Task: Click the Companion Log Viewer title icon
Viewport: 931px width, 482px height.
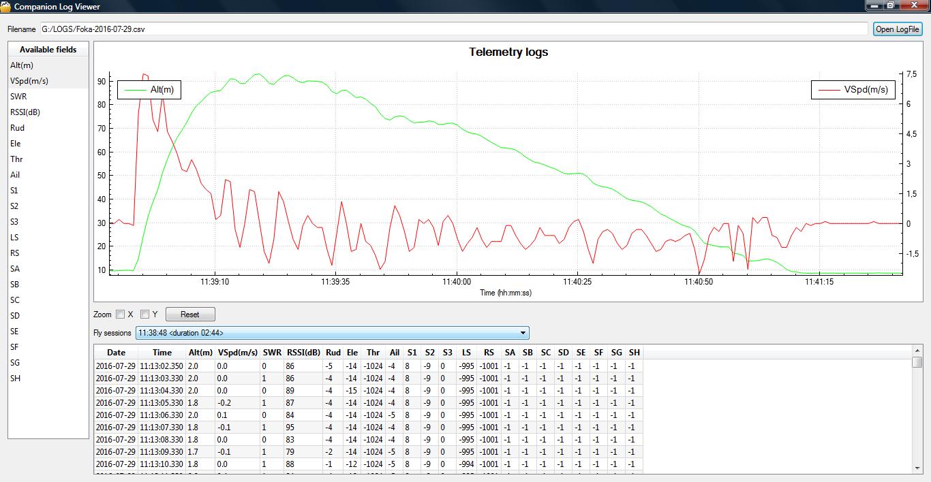Action: pyautogui.click(x=6, y=6)
